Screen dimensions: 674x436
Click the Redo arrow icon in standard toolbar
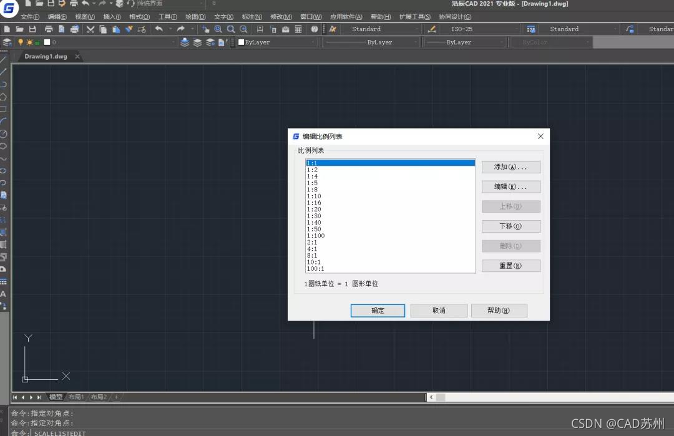tap(181, 29)
